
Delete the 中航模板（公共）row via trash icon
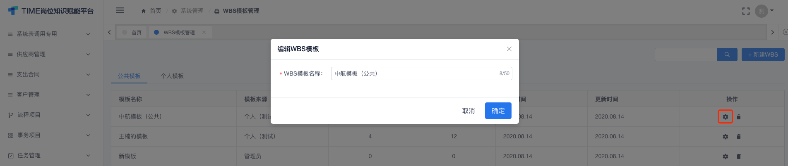coord(739,117)
